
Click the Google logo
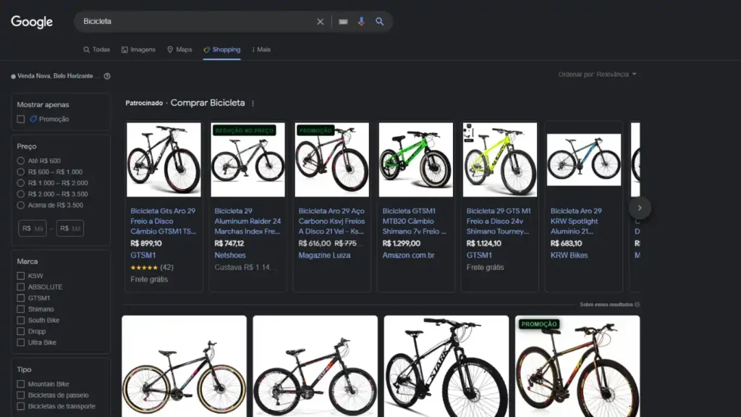point(32,22)
